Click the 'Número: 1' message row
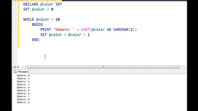This screenshot has width=198, height=111. point(23,79)
